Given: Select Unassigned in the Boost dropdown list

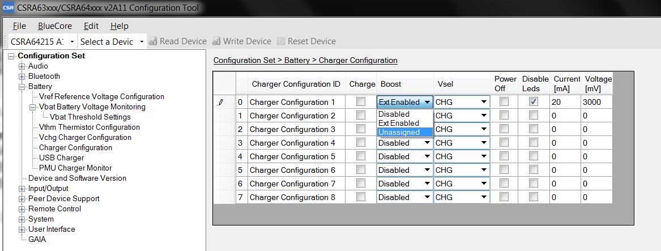Looking at the screenshot, I should point(399,133).
